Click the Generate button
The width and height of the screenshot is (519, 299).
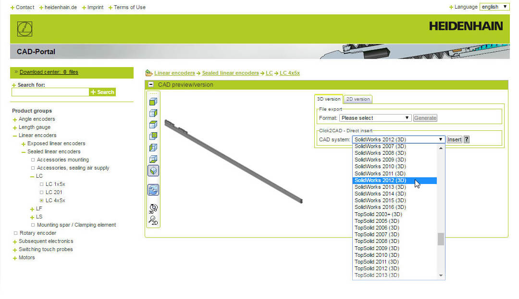pyautogui.click(x=425, y=118)
